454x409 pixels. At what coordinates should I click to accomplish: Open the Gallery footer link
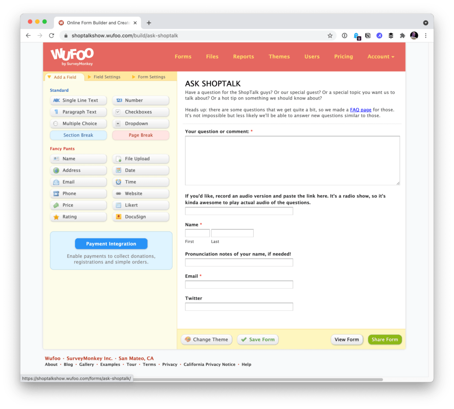point(86,364)
